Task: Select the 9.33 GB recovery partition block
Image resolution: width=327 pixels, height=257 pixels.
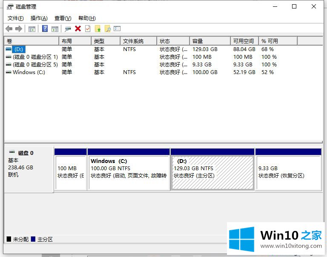Action: point(288,172)
